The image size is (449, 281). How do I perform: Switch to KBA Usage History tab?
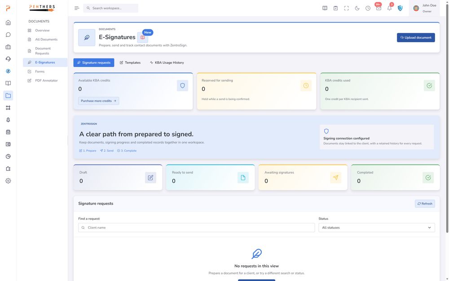click(x=167, y=62)
